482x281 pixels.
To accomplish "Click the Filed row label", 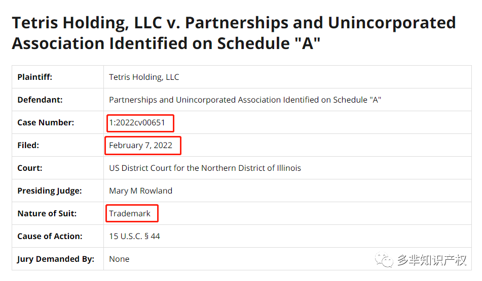I will tap(28, 145).
